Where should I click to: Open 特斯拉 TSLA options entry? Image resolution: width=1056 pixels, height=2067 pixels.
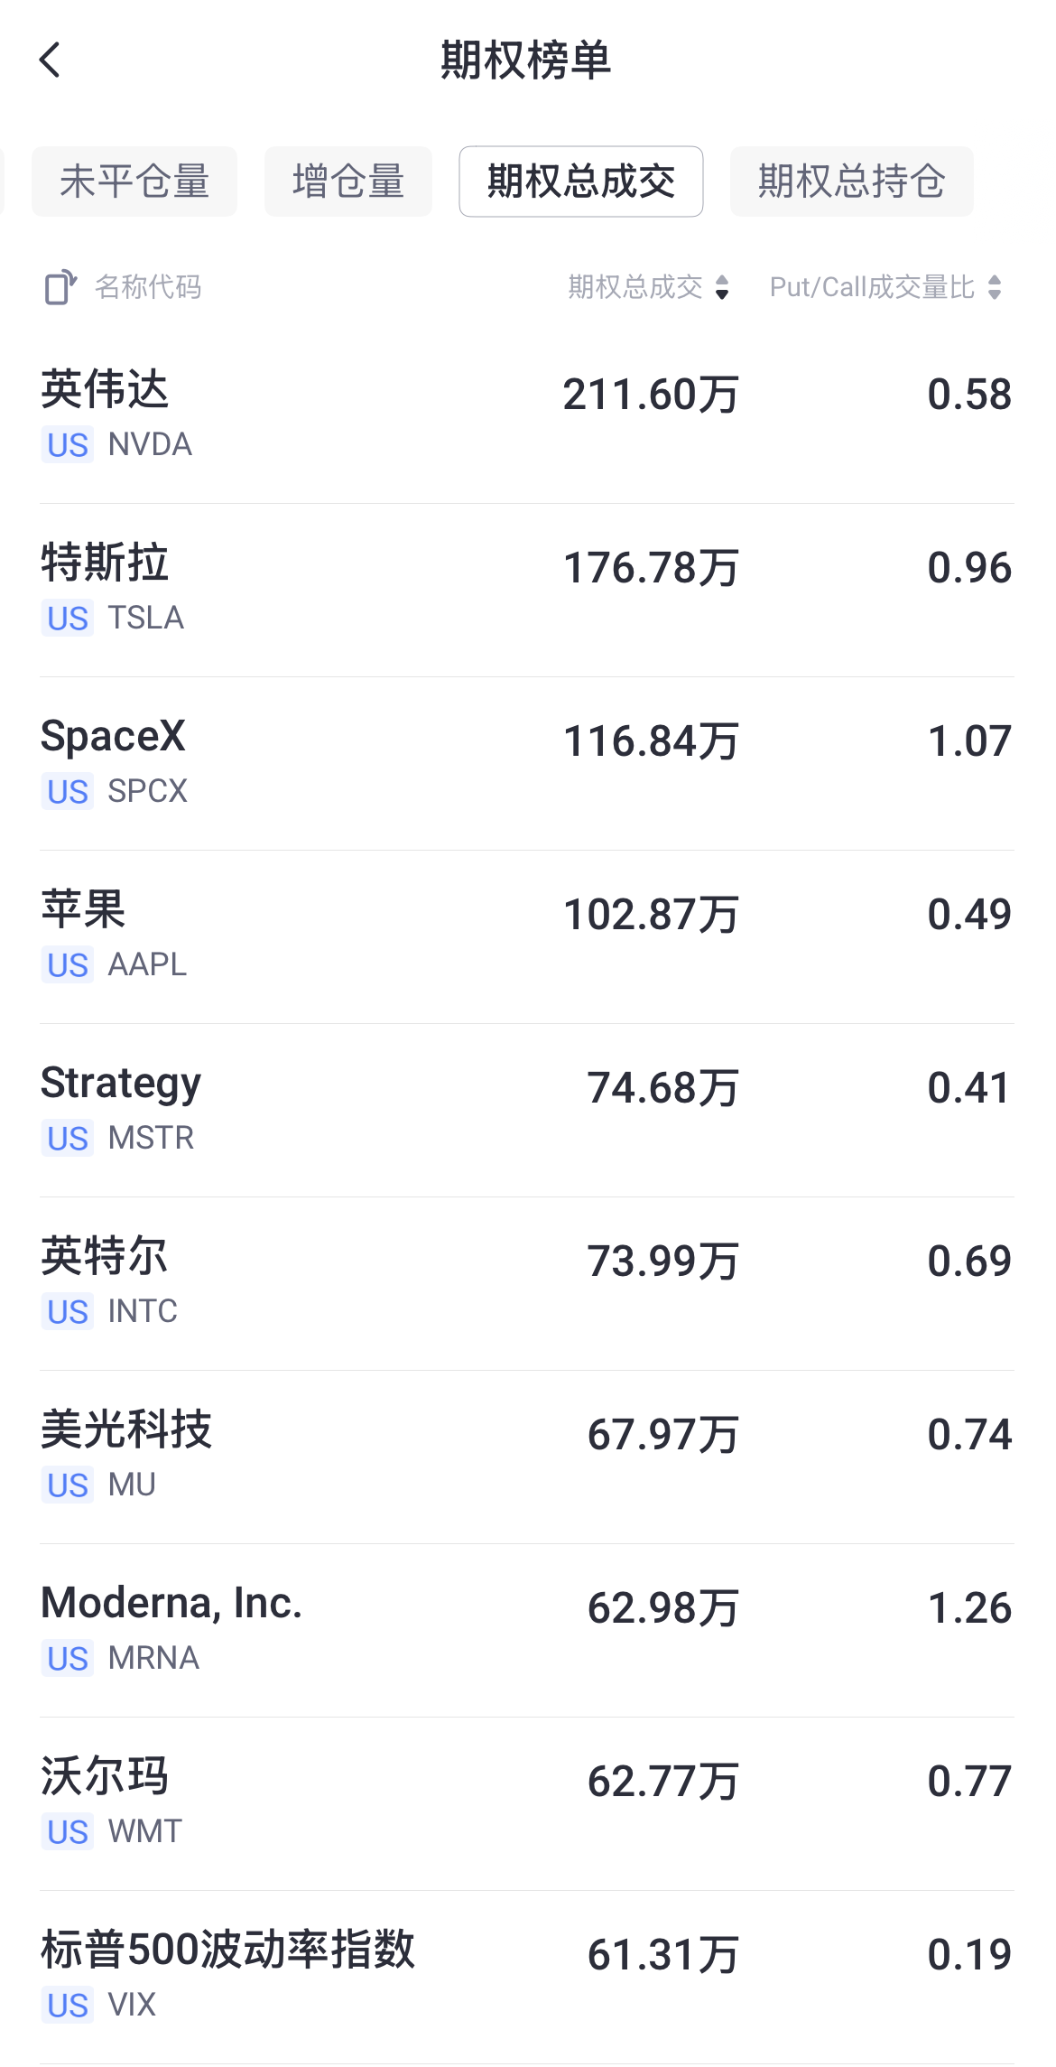click(x=527, y=591)
